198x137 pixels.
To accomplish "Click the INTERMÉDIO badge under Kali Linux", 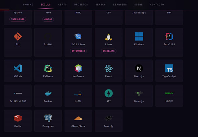I will click(78, 51).
